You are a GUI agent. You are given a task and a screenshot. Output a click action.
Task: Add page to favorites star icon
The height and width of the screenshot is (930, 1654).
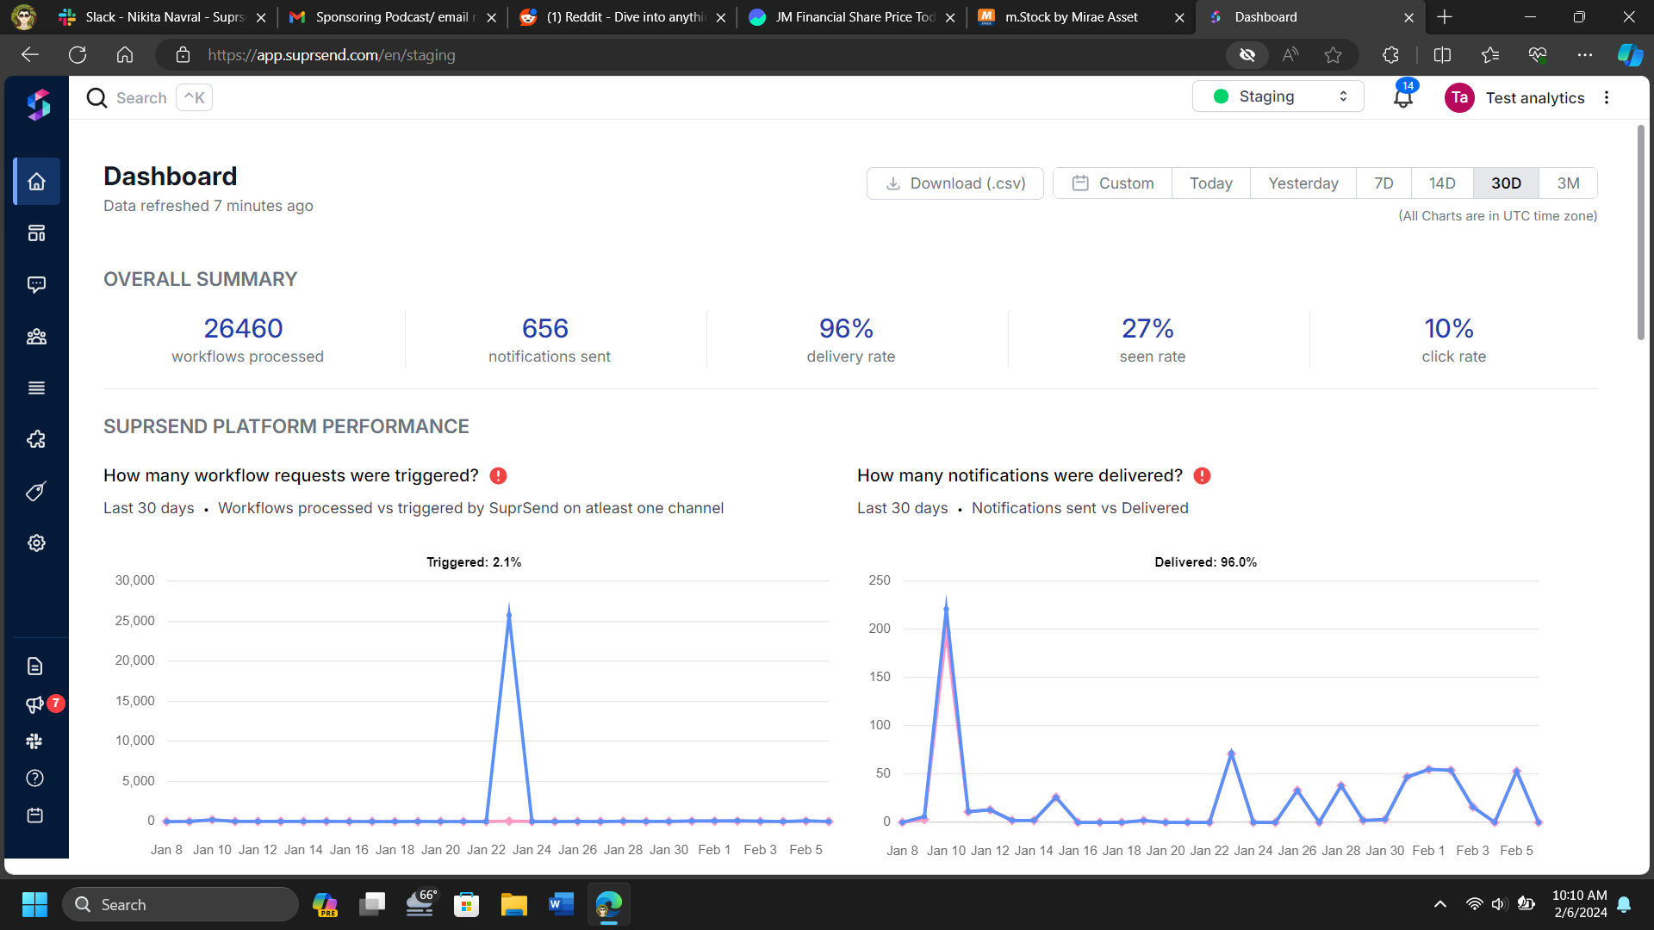pyautogui.click(x=1333, y=55)
